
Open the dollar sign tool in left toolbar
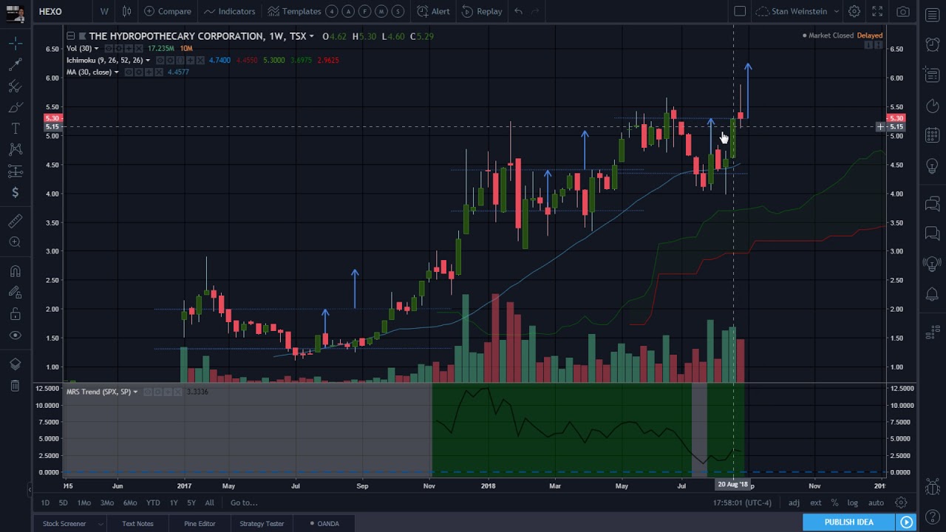click(15, 193)
